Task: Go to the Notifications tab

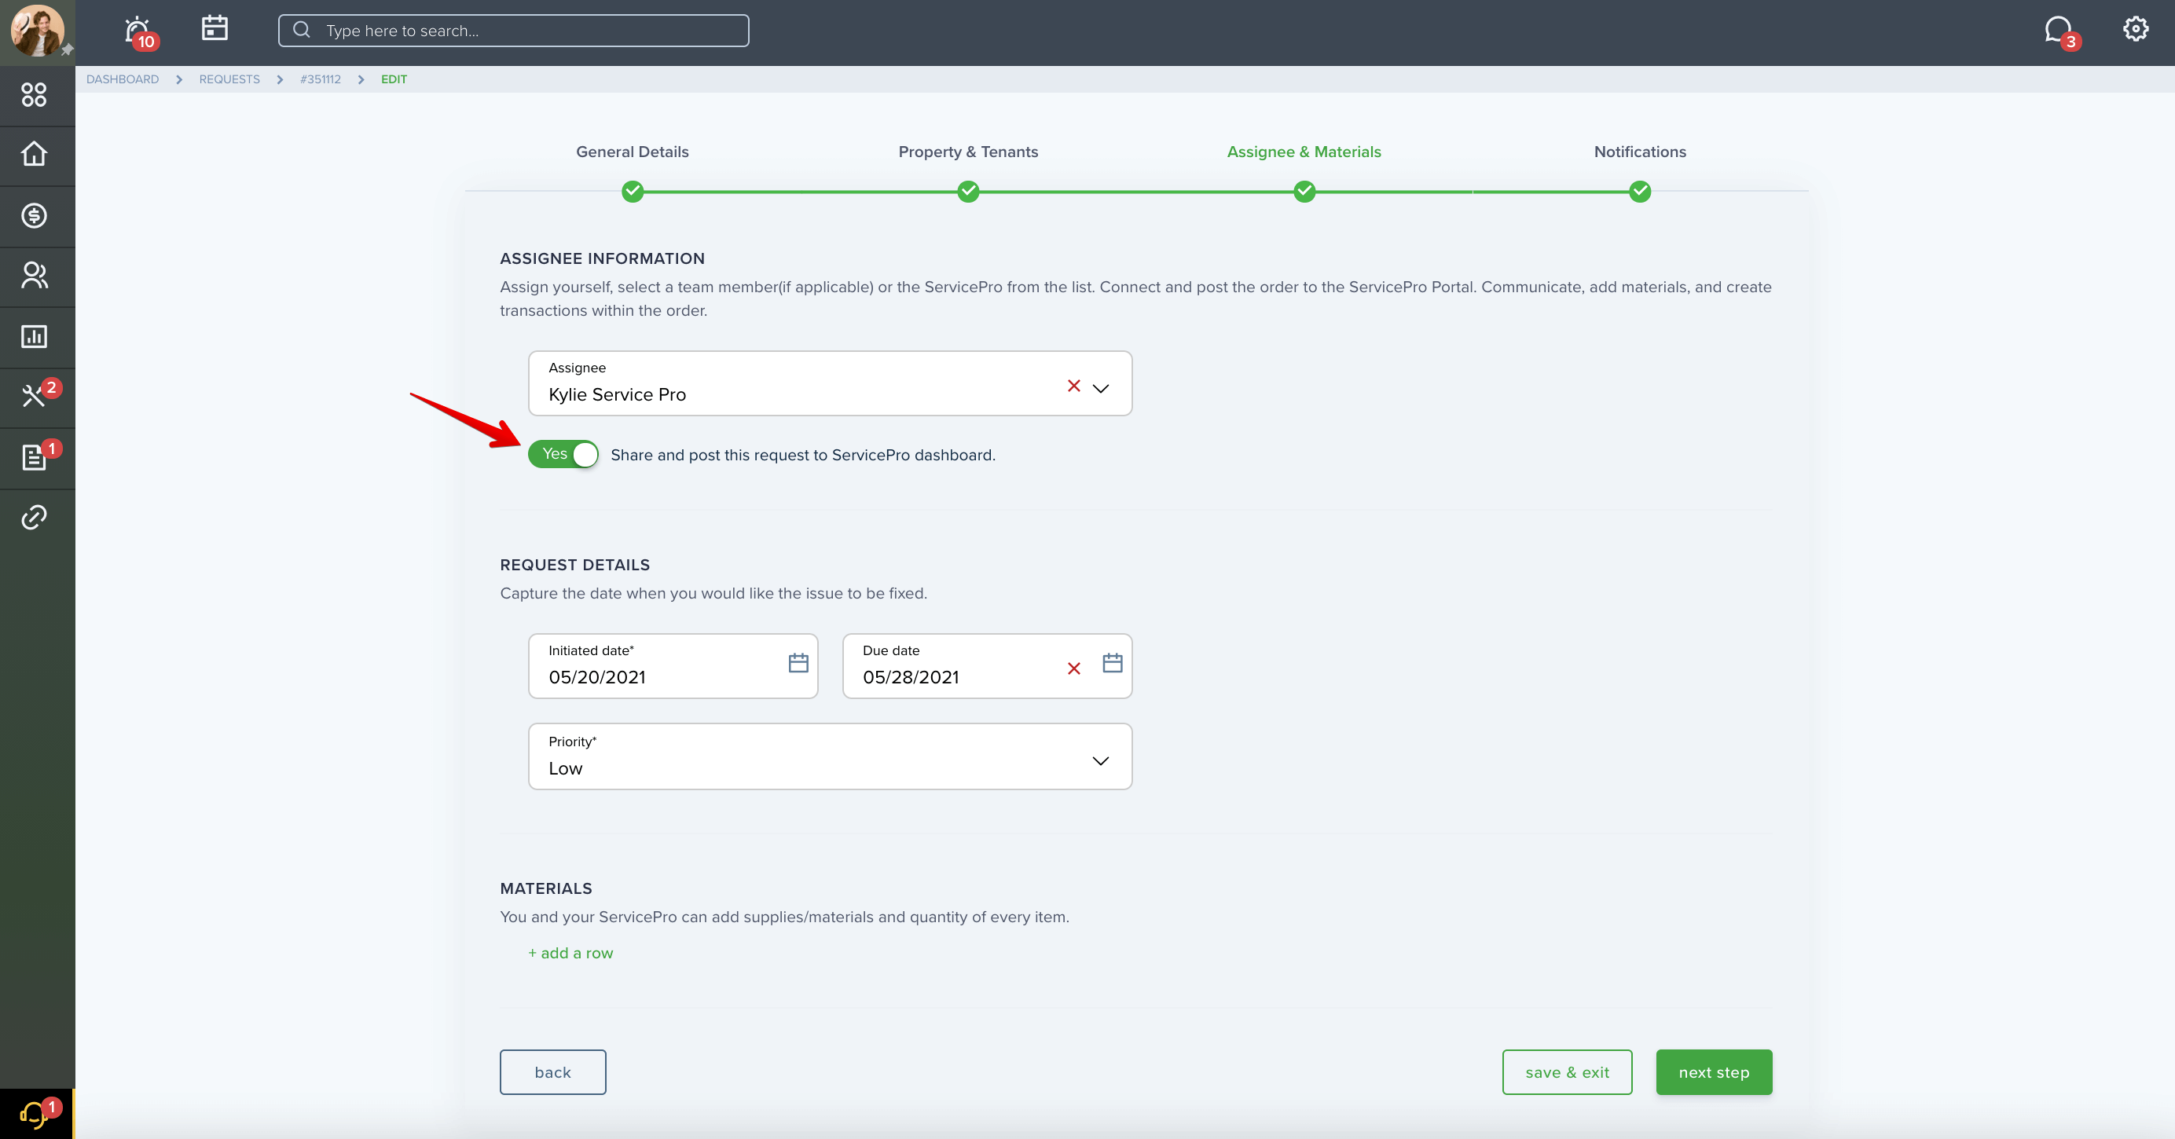Action: [x=1640, y=152]
